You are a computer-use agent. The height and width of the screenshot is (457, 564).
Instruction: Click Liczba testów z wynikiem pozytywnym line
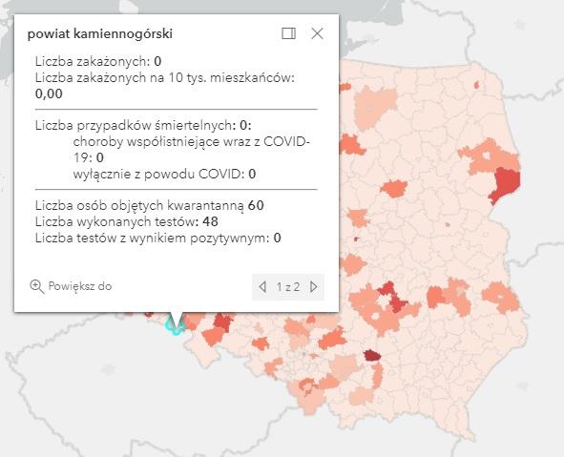[x=157, y=238]
